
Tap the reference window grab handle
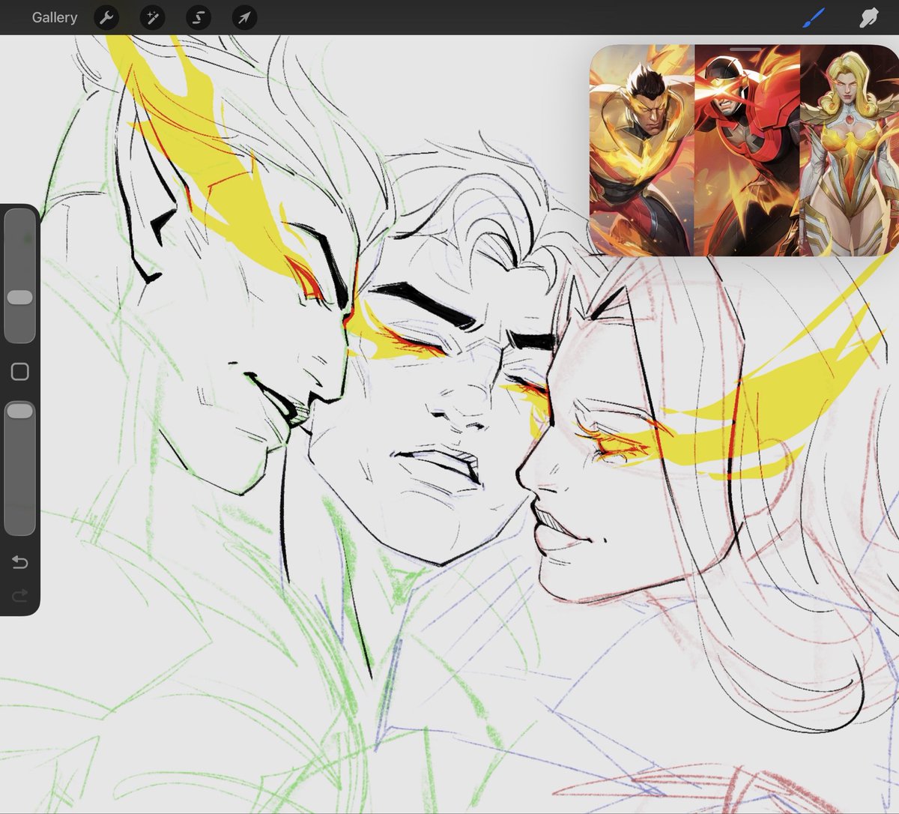coord(745,49)
